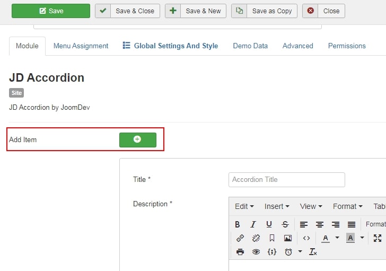Click the preview eye icon
This screenshot has width=386, height=271.
coord(256,252)
